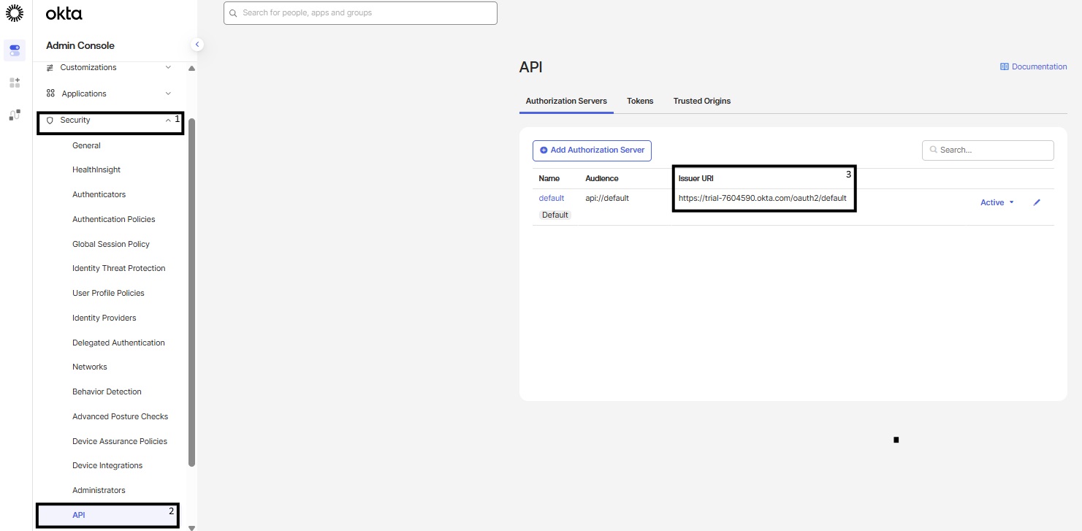Image resolution: width=1082 pixels, height=531 pixels.
Task: Click the Applications grid icon
Action: click(x=50, y=93)
